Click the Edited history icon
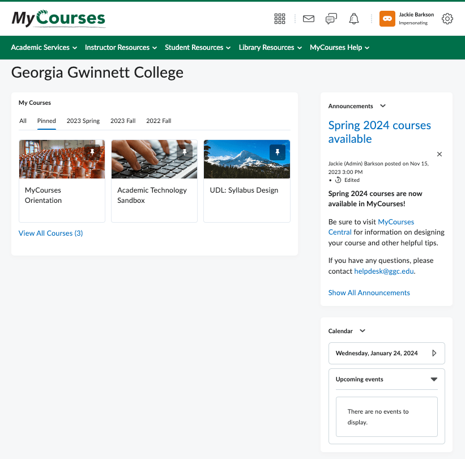 tap(338, 180)
